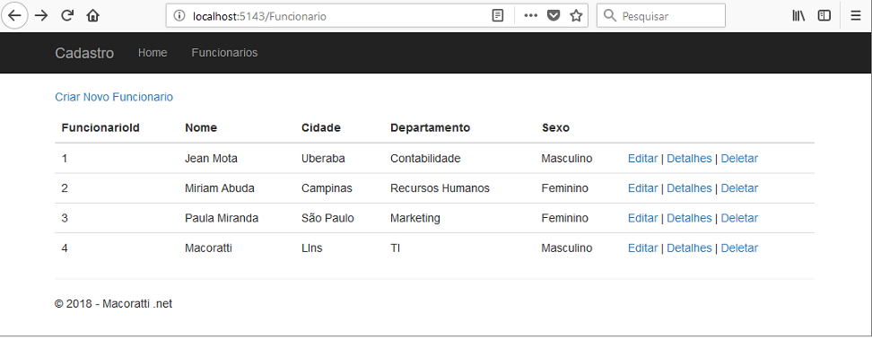Save page to Pocket icon
The image size is (872, 339).
click(554, 15)
